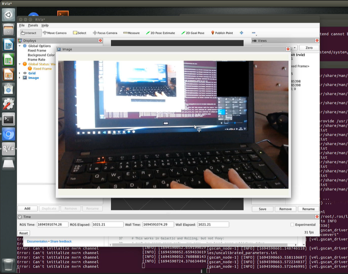Click the blue plus add-tool icon
The image size is (348, 274).
point(241,33)
